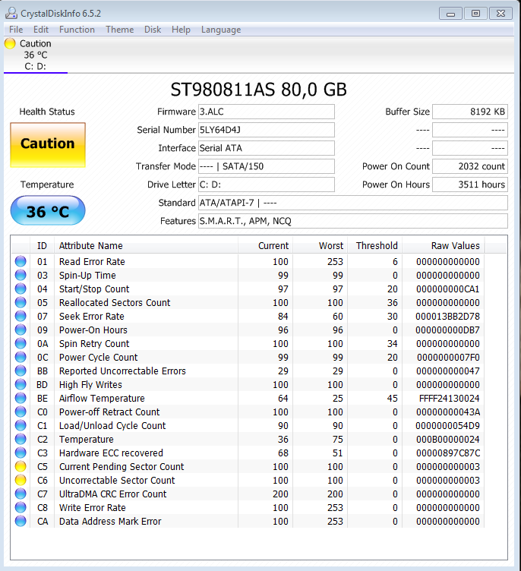Click the status icon for Write Error Rate
Image resolution: width=521 pixels, height=571 pixels.
[21, 507]
